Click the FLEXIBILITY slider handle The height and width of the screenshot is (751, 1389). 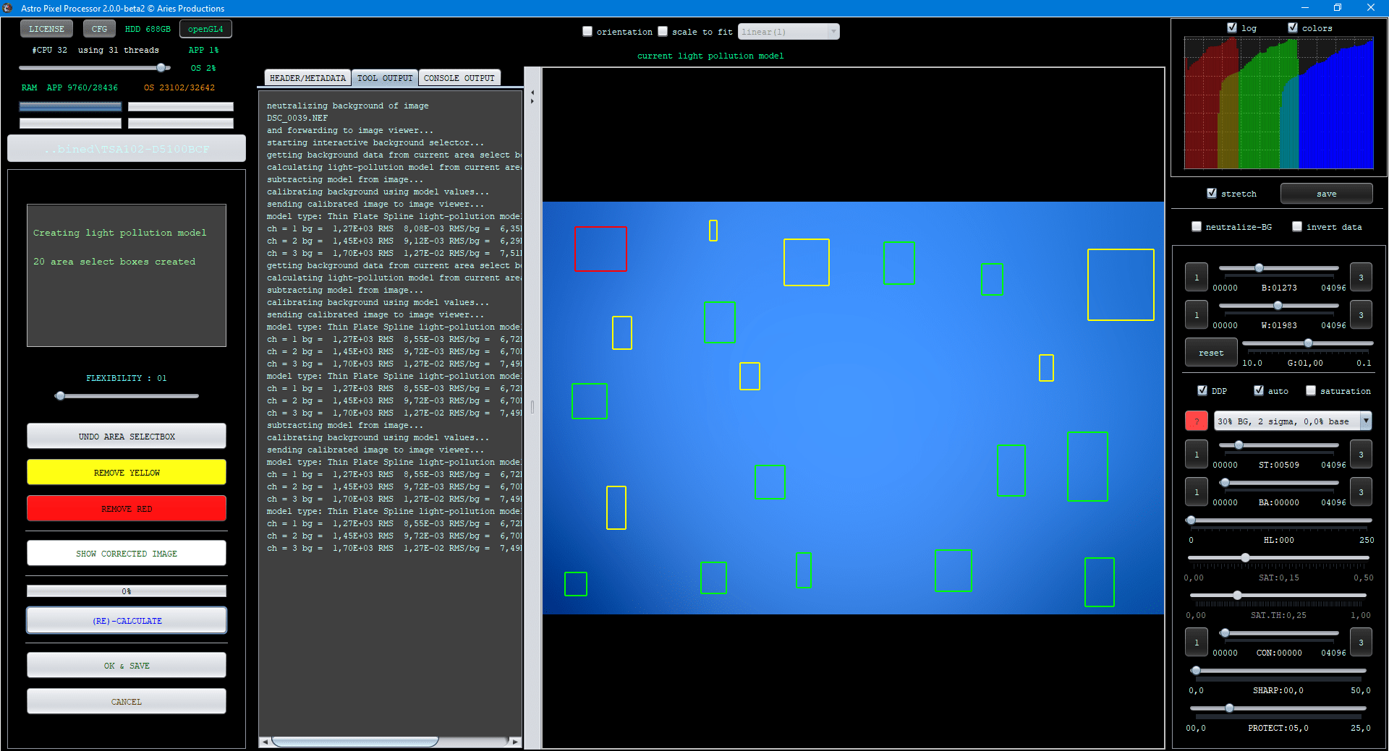[x=60, y=395]
